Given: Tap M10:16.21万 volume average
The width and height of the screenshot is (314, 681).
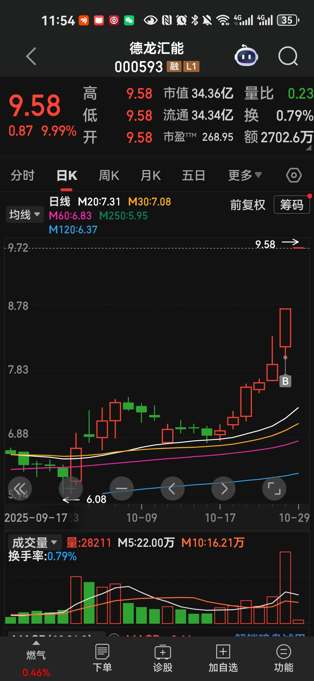Looking at the screenshot, I should point(213,543).
